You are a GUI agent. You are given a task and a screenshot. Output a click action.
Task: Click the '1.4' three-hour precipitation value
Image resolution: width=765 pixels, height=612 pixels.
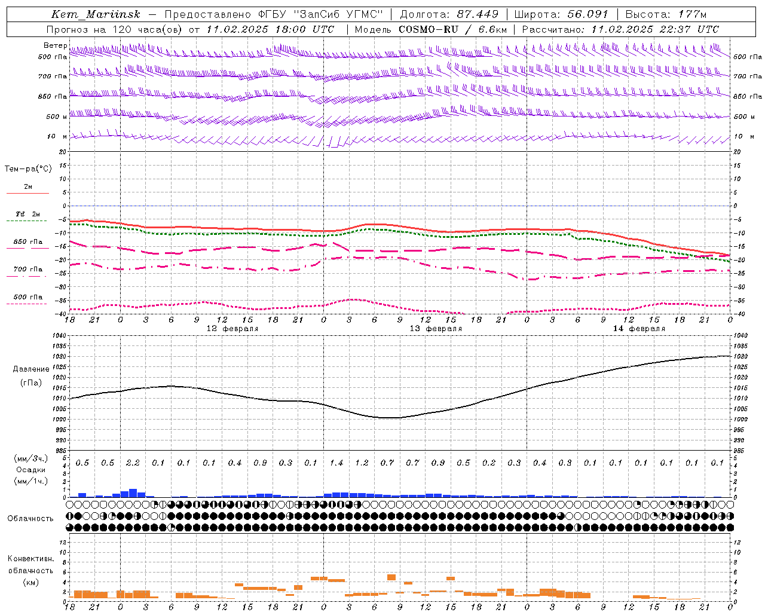[336, 463]
